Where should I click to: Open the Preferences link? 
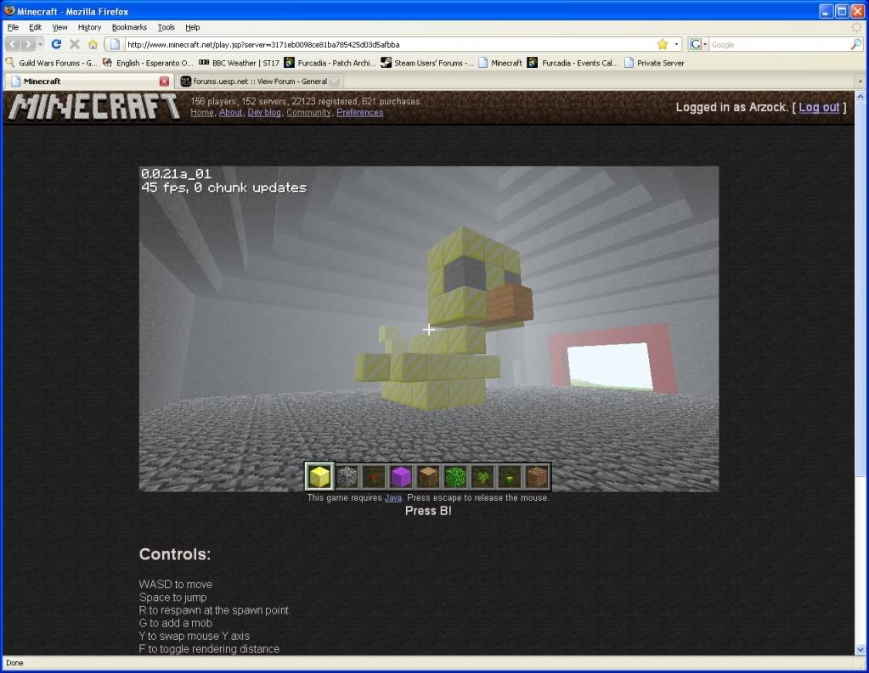coord(359,112)
